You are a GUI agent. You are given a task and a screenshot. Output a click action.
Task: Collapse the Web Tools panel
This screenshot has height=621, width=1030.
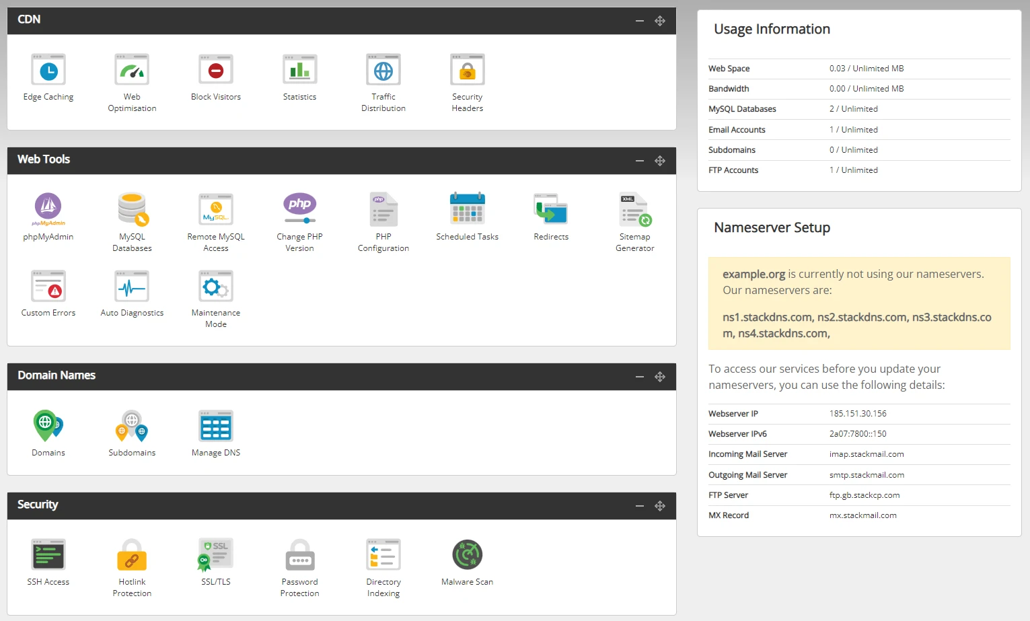[x=640, y=161]
